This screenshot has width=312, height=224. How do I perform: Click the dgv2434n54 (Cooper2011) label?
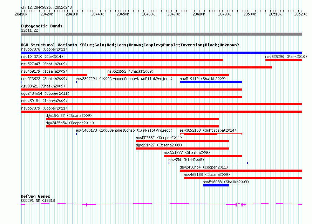[45, 93]
